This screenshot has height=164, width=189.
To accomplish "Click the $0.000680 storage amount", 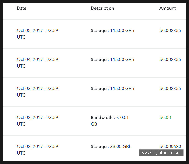I will click(170, 146).
